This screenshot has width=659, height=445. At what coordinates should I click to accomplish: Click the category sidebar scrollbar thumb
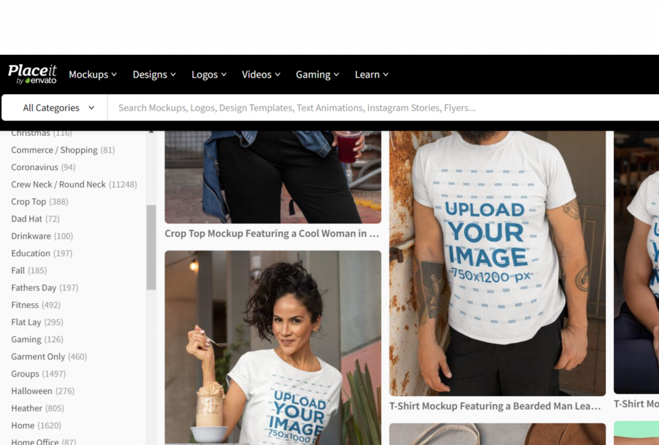151,248
